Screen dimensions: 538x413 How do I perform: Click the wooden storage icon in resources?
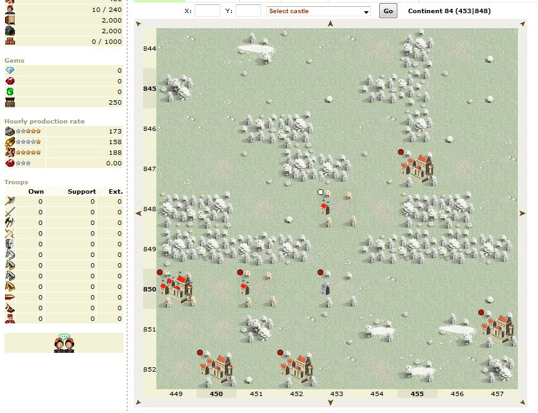pos(10,20)
